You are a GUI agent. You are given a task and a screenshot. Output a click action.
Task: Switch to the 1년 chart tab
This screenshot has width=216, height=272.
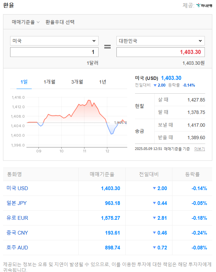103,82
